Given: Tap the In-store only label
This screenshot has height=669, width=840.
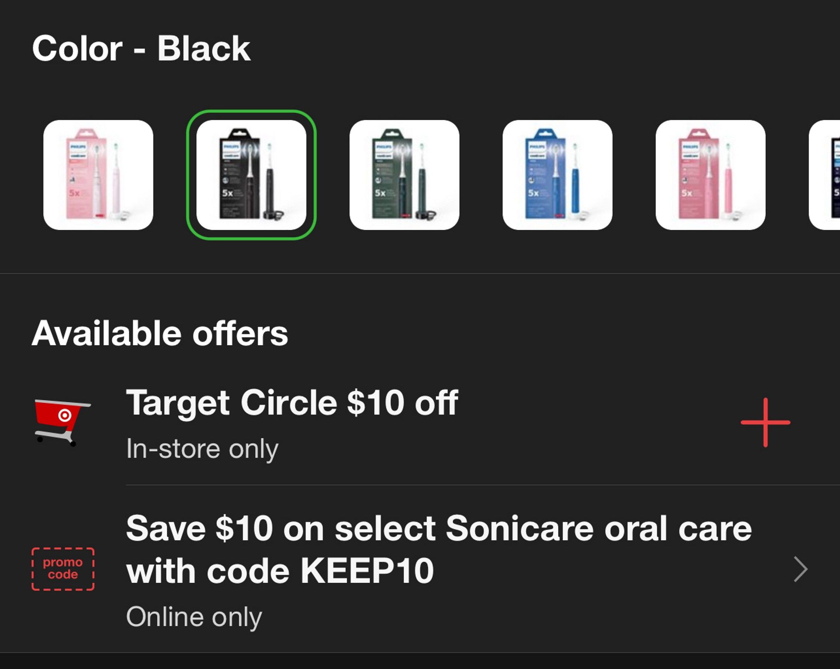Looking at the screenshot, I should click(202, 449).
